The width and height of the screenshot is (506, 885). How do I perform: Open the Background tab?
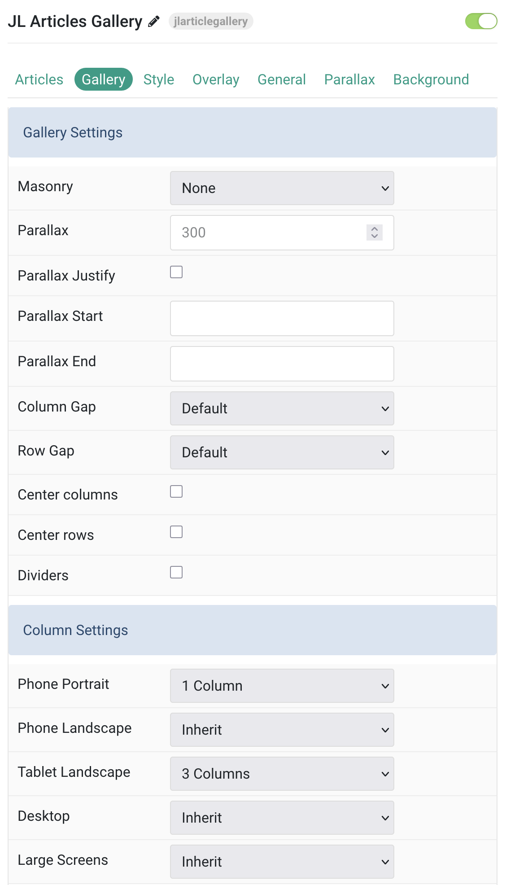[x=431, y=79]
